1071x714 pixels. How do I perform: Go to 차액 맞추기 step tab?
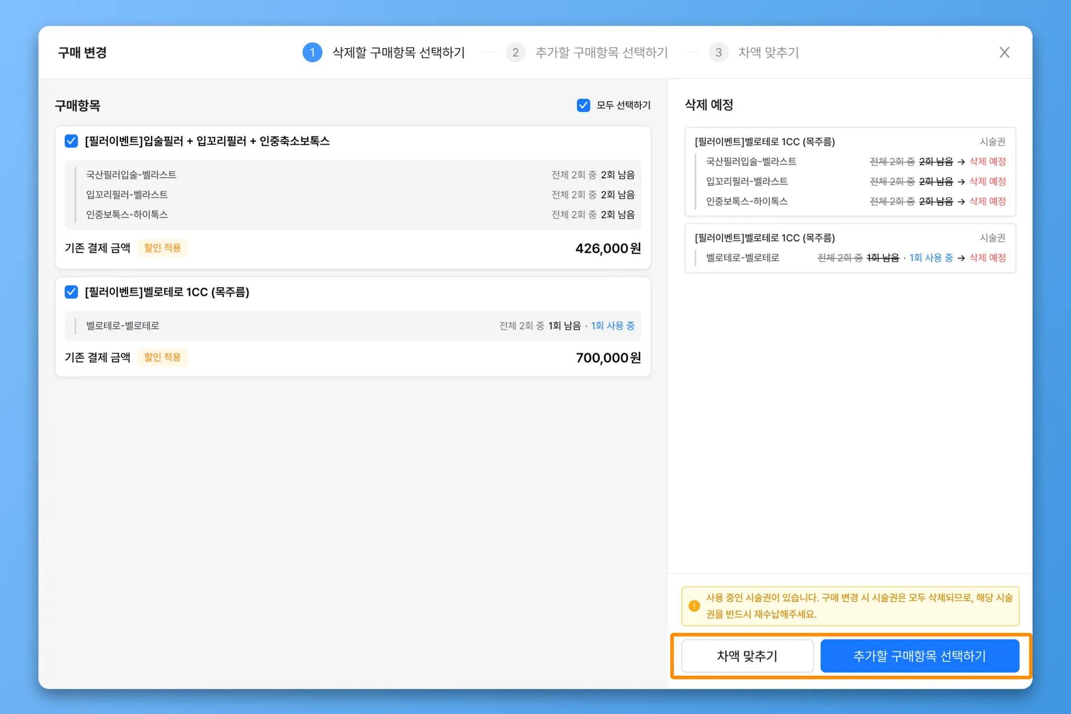click(768, 52)
